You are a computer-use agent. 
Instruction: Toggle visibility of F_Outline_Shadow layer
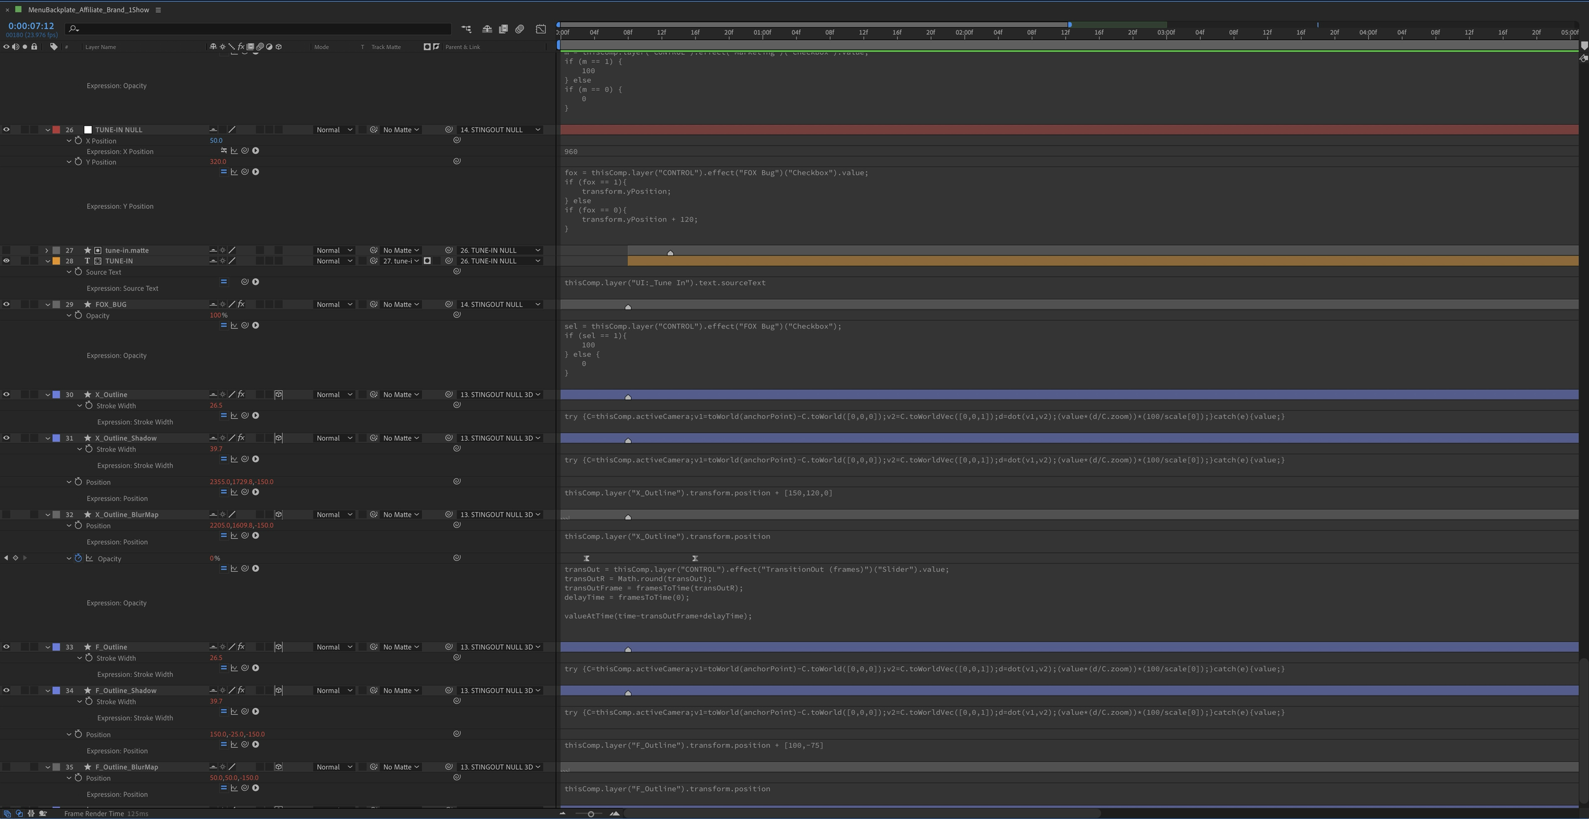pyautogui.click(x=6, y=691)
